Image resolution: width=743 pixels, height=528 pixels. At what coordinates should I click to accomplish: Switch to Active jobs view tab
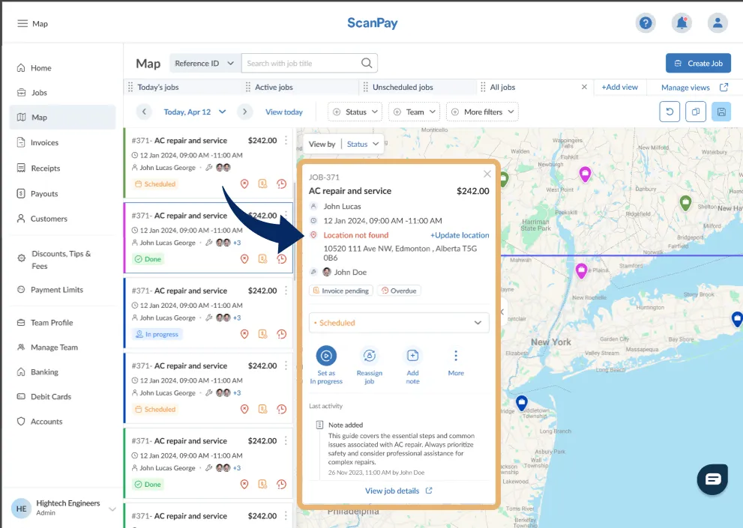pos(274,87)
